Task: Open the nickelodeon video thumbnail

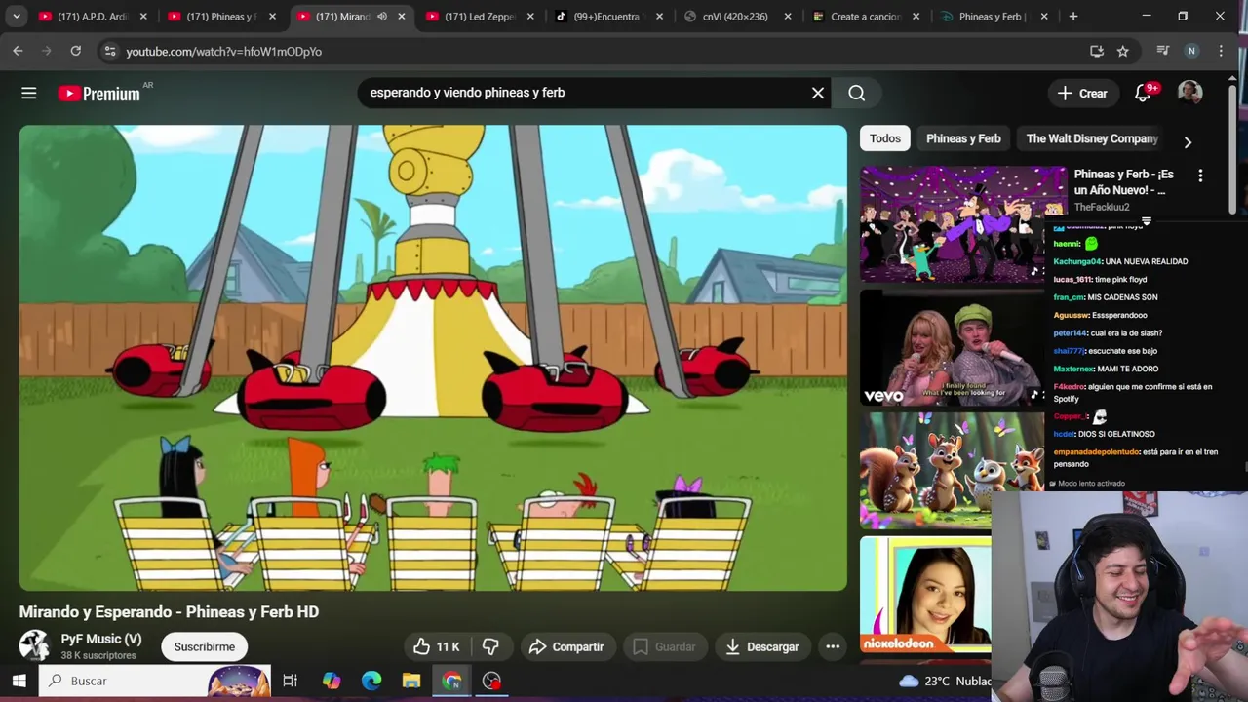Action: [925, 594]
